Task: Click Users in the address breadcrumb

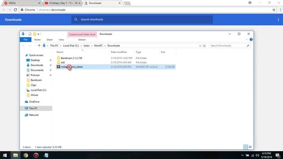Action: click(87, 46)
